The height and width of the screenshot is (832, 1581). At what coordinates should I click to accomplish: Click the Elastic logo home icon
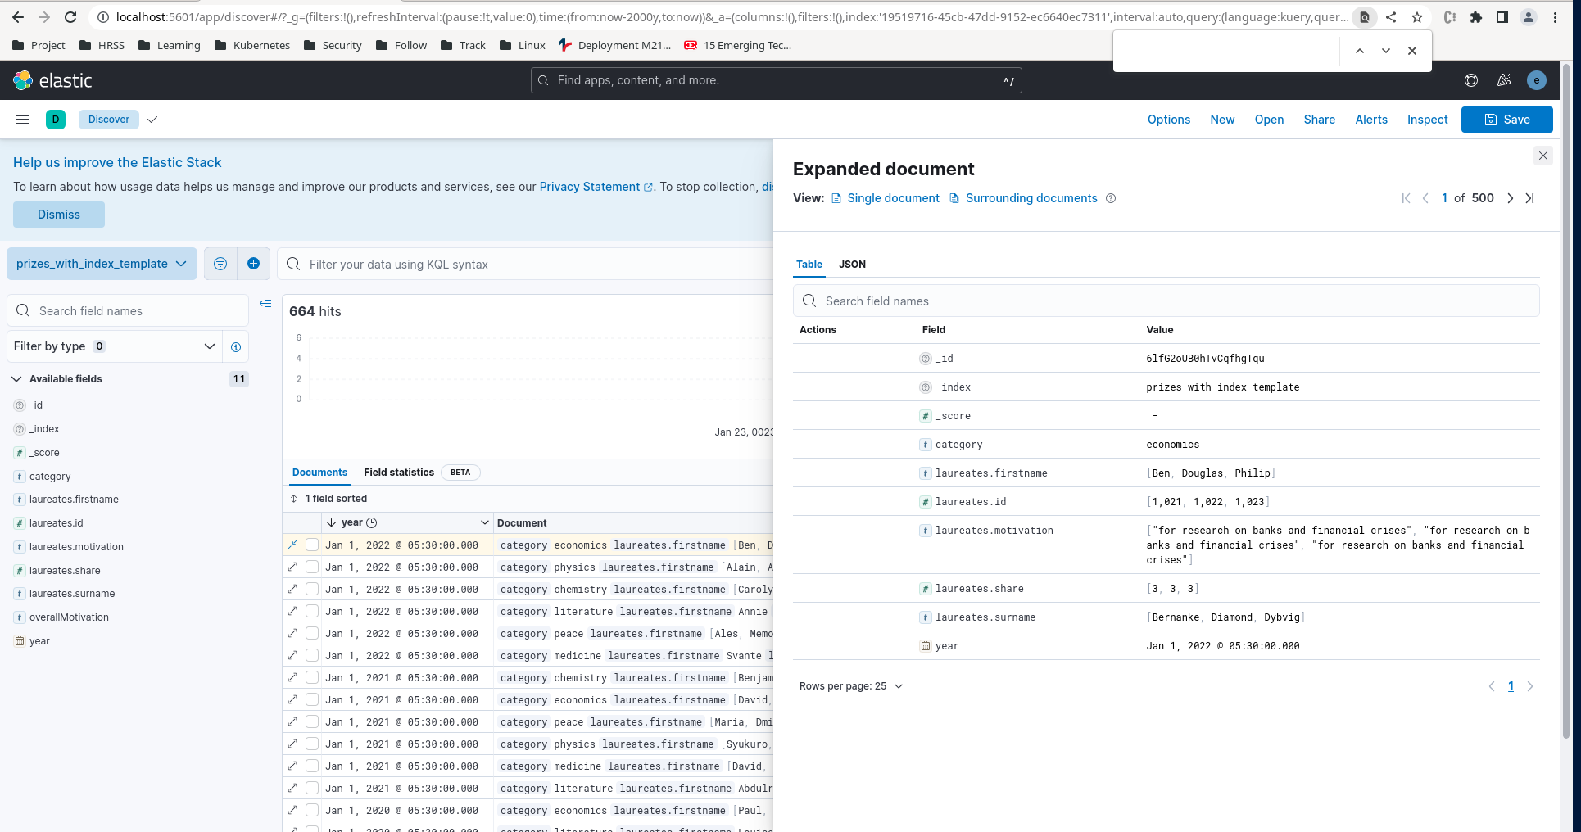tap(23, 80)
